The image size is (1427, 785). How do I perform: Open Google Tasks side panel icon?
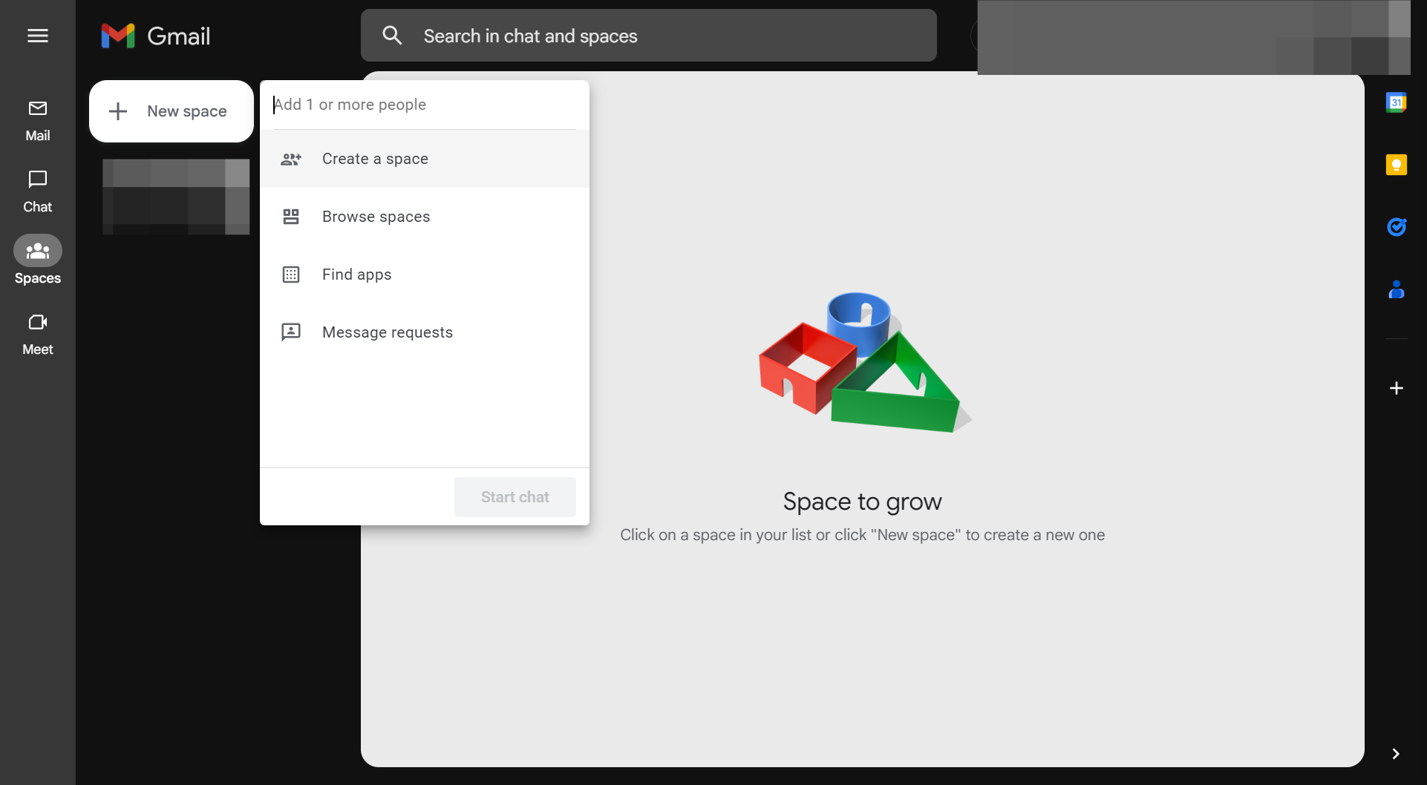point(1397,227)
